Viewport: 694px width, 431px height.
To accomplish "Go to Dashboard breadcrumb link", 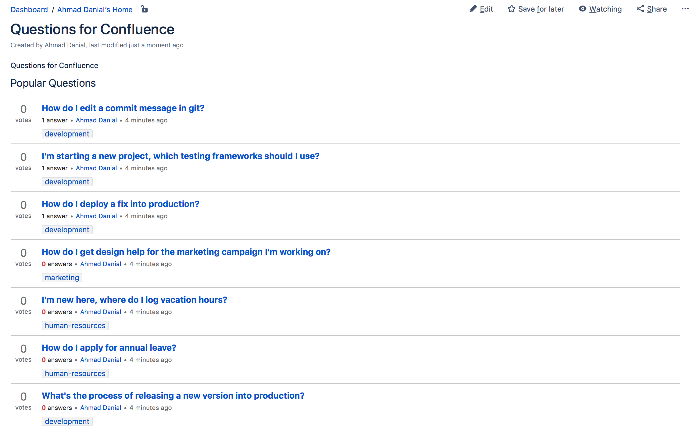I will click(x=29, y=9).
